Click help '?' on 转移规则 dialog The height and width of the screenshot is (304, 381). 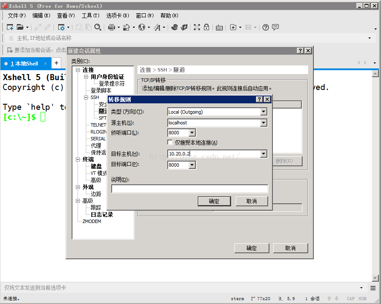pyautogui.click(x=259, y=99)
